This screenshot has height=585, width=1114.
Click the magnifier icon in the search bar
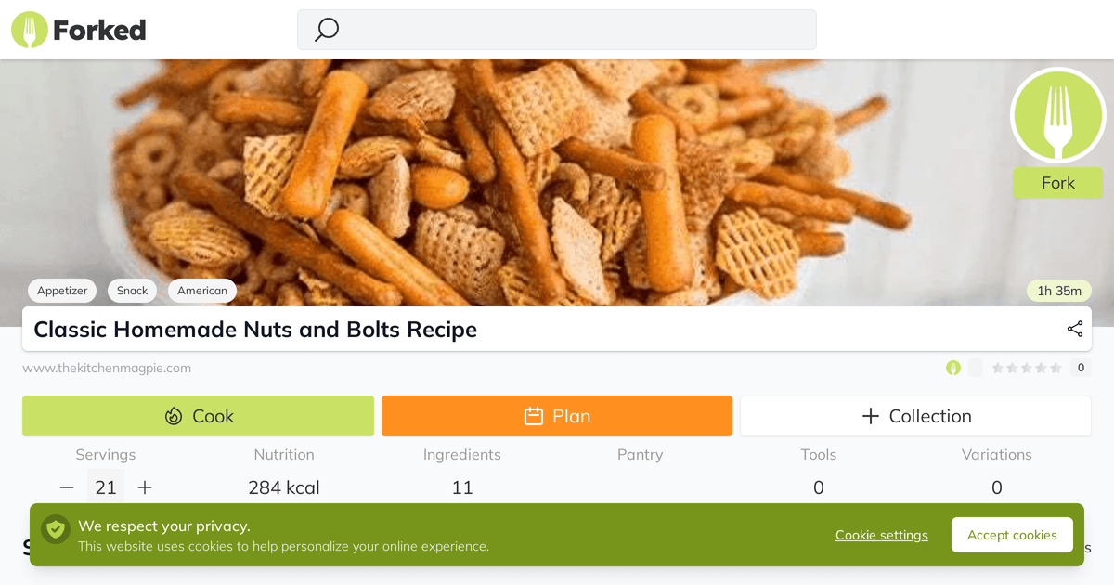coord(326,30)
